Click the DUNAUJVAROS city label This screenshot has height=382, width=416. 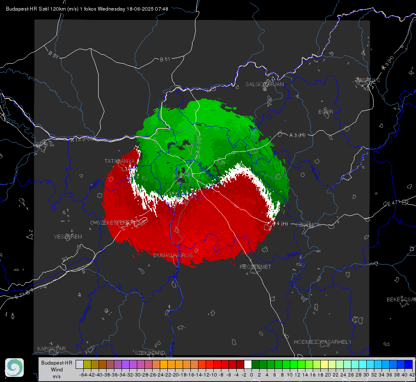click(x=173, y=255)
